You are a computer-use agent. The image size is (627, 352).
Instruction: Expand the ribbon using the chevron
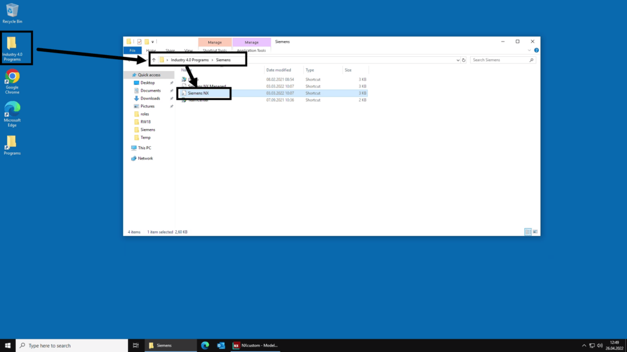[530, 50]
